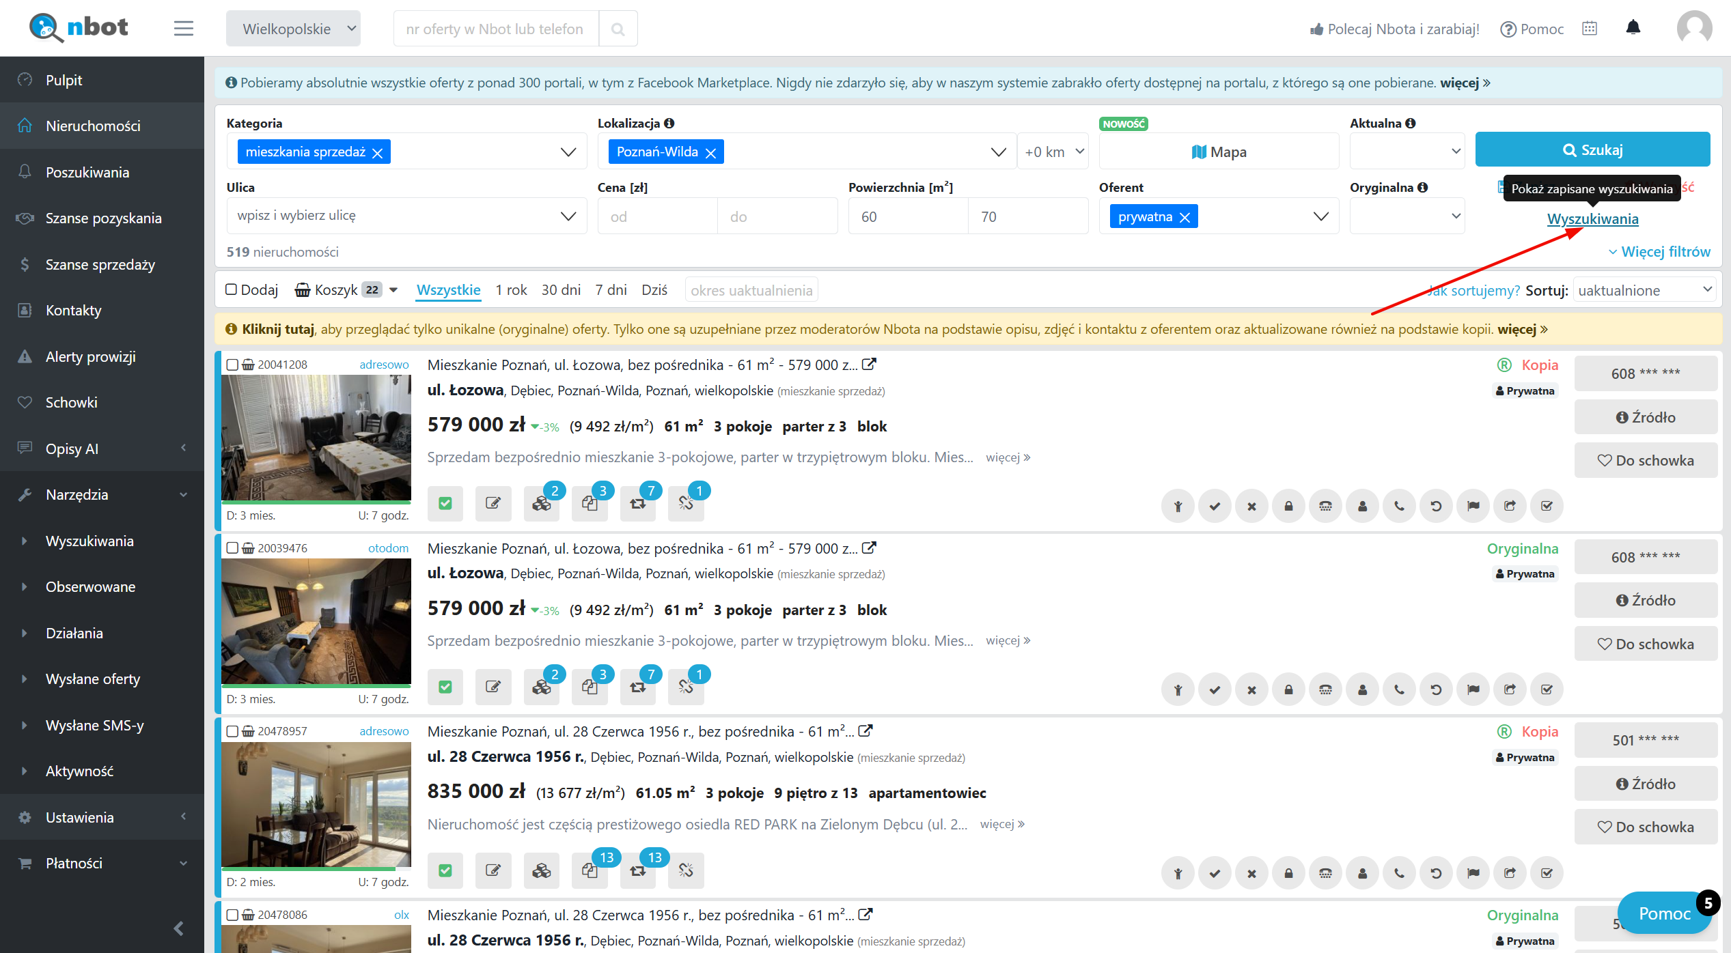Open the calendar icon in header

[1590, 28]
